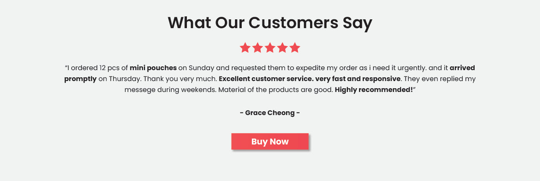Image resolution: width=540 pixels, height=181 pixels.
Task: Click the "very fast and responsive" phrase
Action: pyautogui.click(x=358, y=79)
